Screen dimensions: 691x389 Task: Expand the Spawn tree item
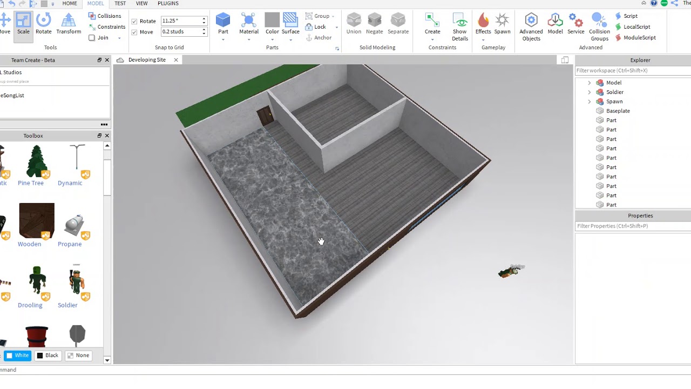pyautogui.click(x=590, y=102)
